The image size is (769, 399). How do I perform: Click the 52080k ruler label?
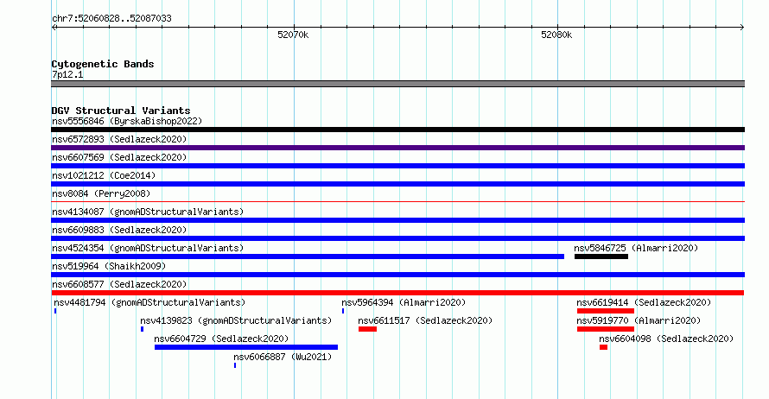click(x=556, y=35)
